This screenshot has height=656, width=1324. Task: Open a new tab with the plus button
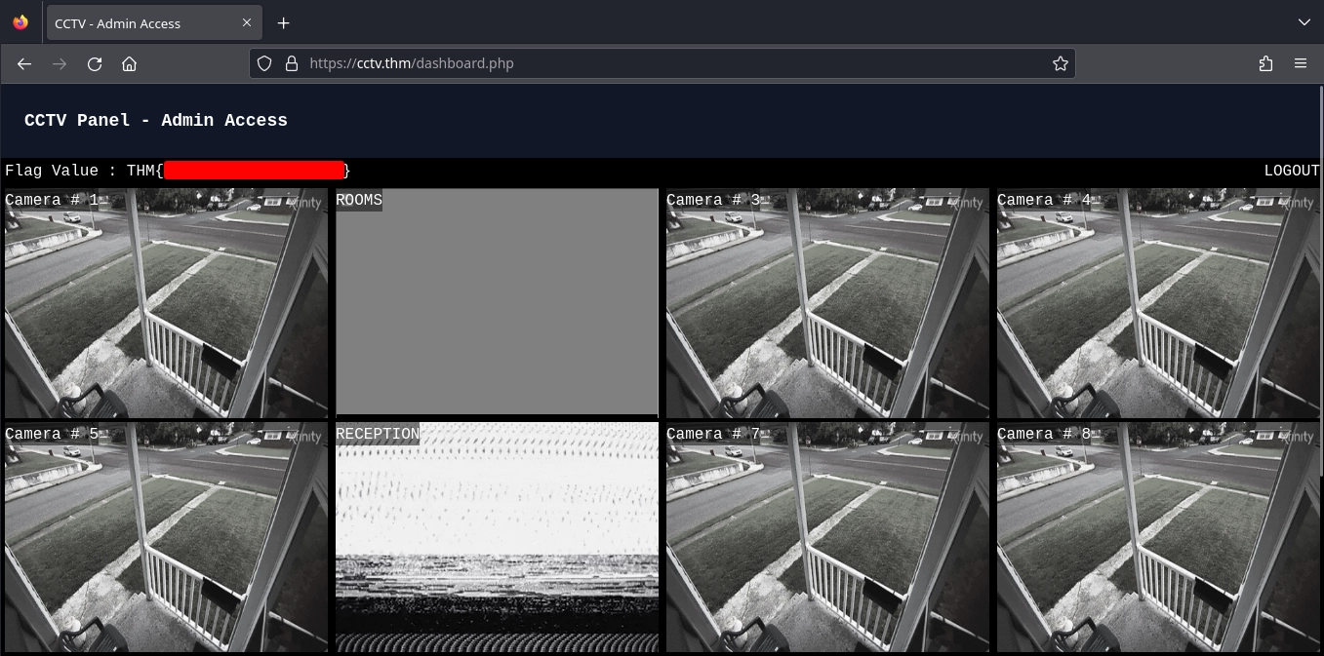pyautogui.click(x=284, y=22)
